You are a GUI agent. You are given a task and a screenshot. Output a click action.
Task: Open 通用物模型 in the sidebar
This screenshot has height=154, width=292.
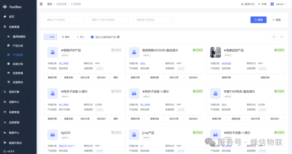(x=18, y=37)
